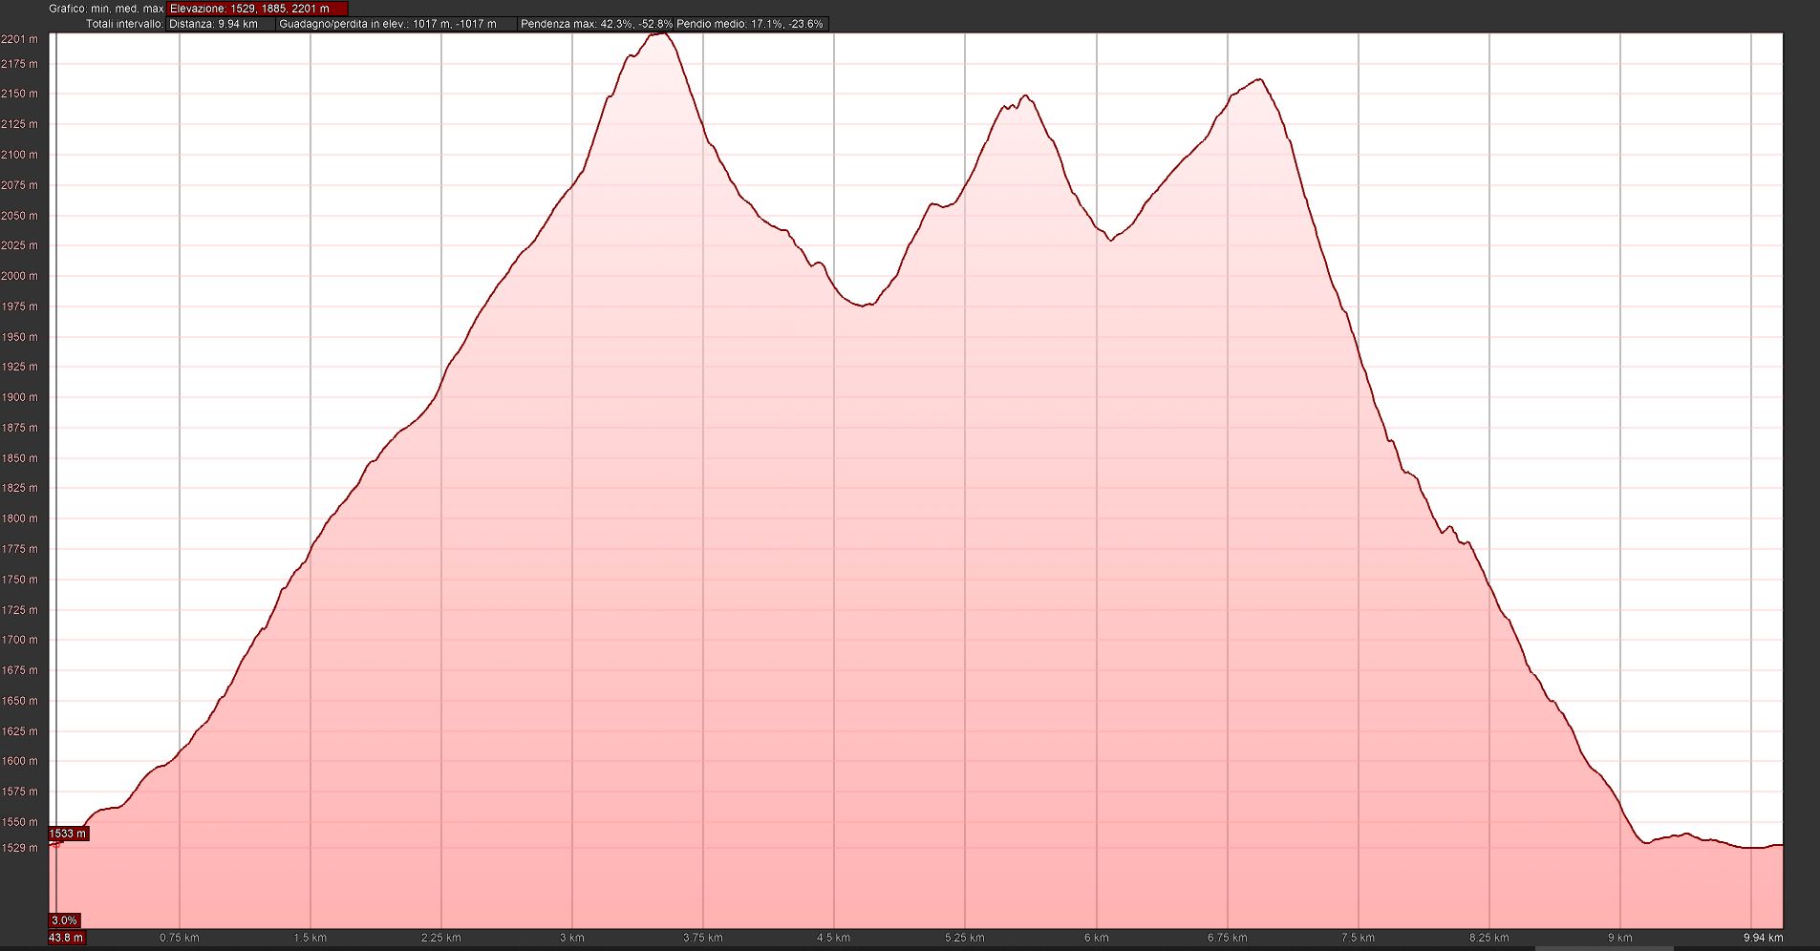Click the Pendio medio value field
Screen dimensions: 1820x951
pos(750,24)
